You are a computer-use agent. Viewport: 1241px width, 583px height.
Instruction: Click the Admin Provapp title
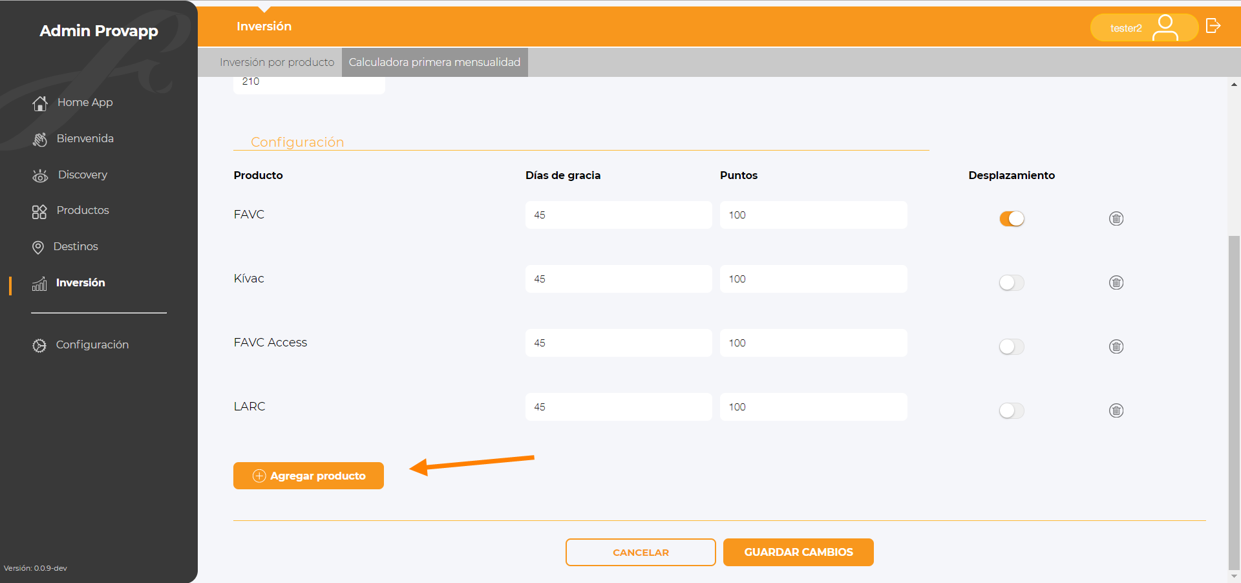99,30
